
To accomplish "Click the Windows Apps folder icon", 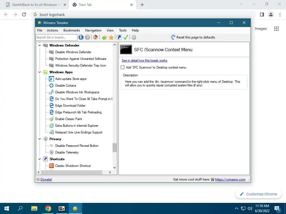I will (x=46, y=72).
